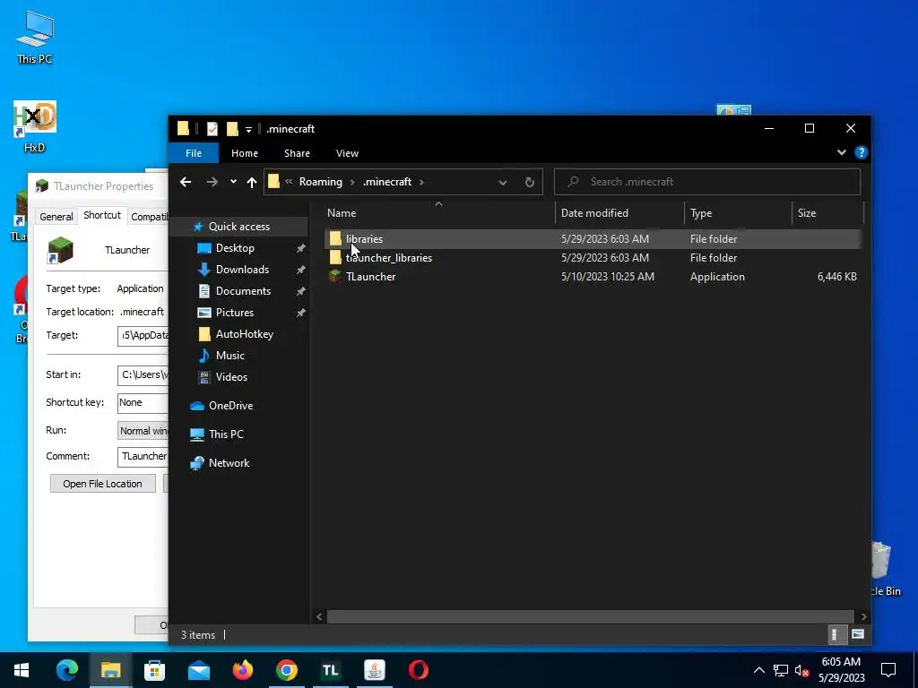
Task: Open the Windows Start menu
Action: [x=22, y=670]
